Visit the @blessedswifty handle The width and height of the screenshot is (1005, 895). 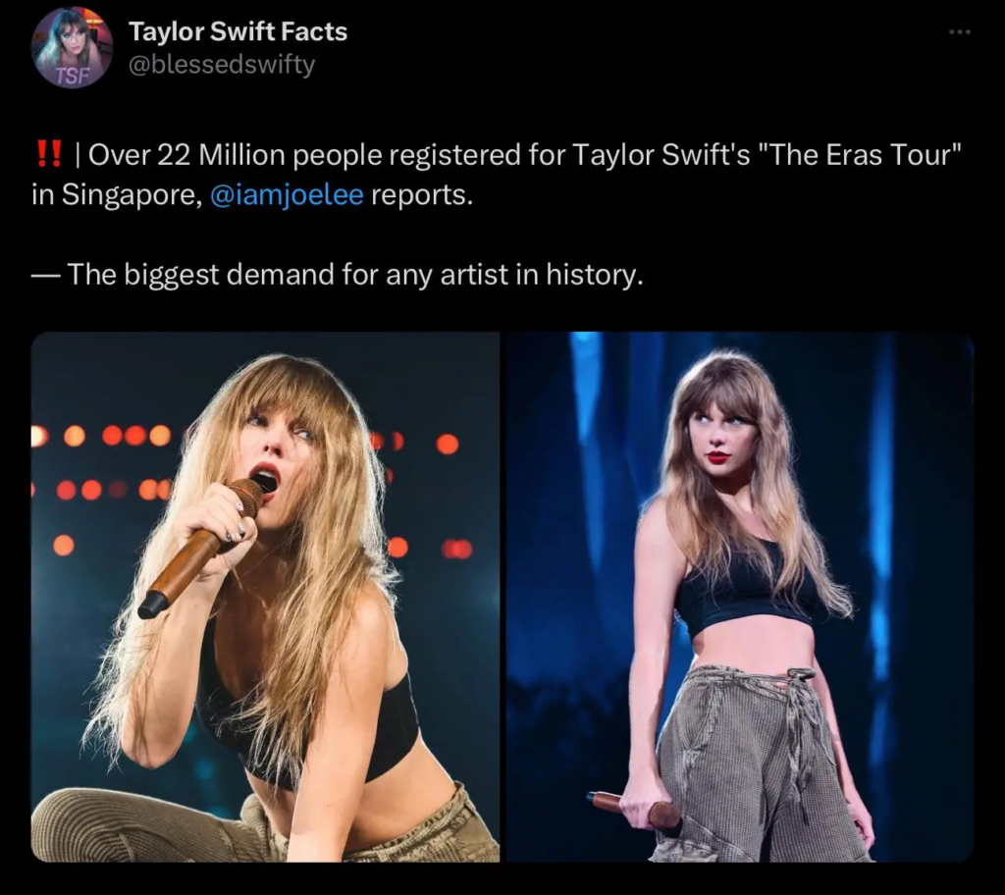[222, 65]
